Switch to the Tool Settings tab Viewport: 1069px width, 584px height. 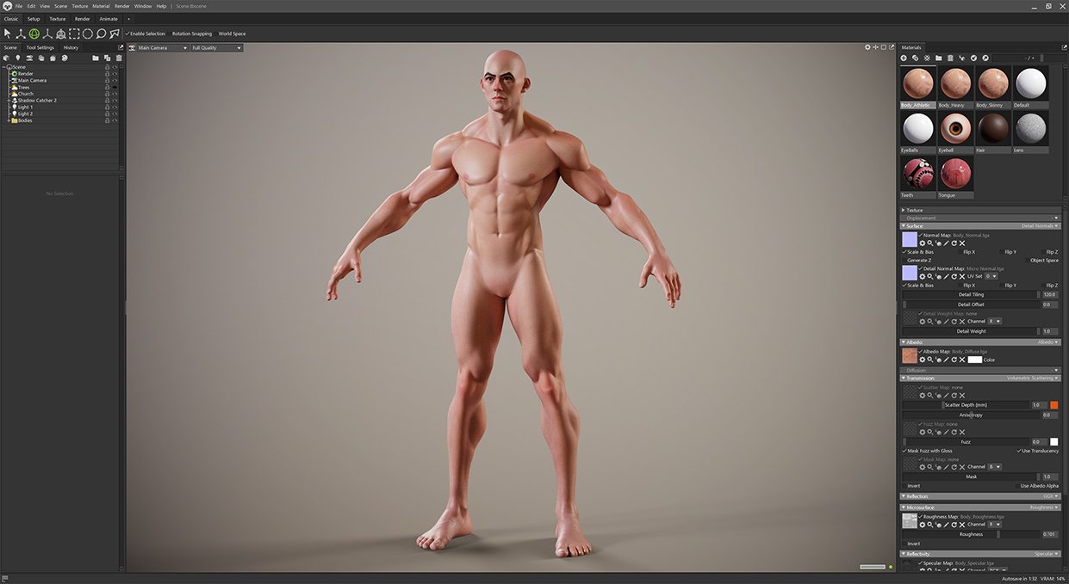click(40, 47)
